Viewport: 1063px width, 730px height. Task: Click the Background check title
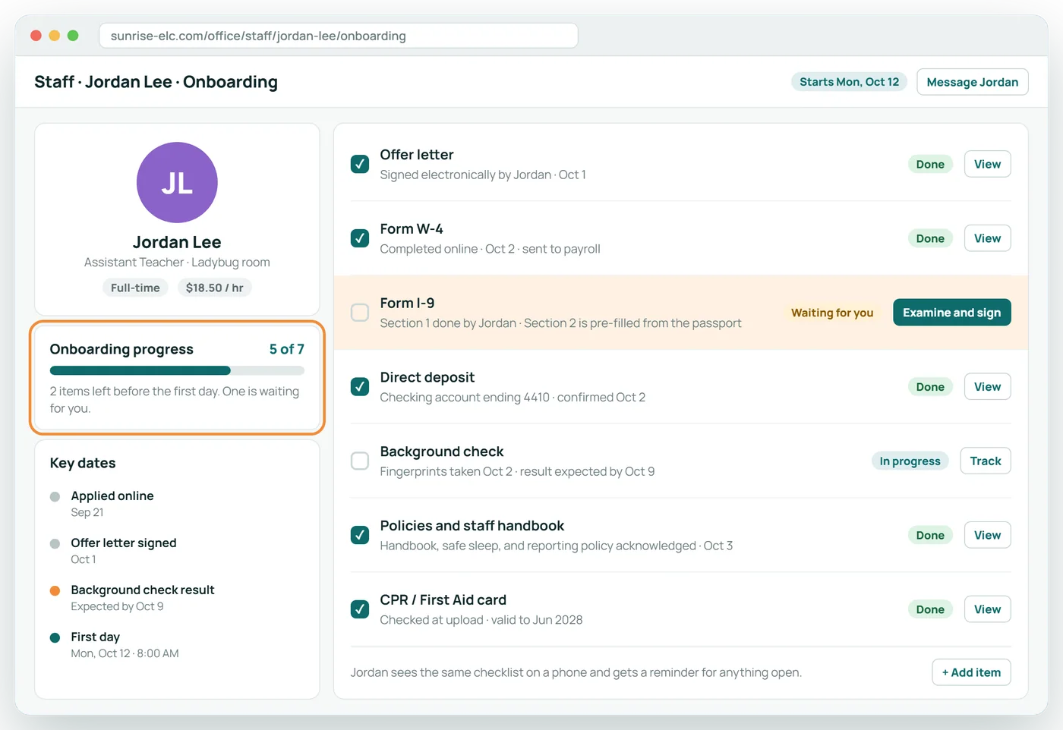click(442, 452)
